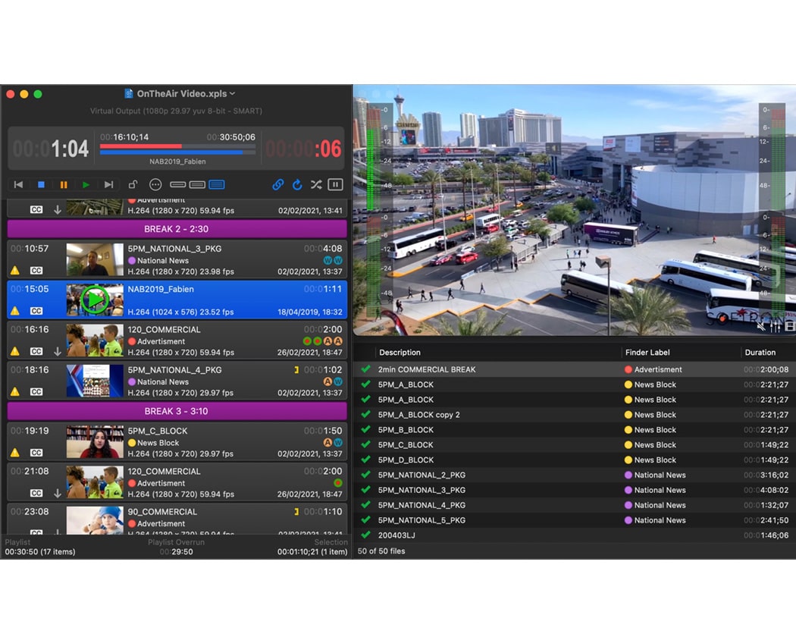Click the red and blue clip progress bar

click(178, 149)
